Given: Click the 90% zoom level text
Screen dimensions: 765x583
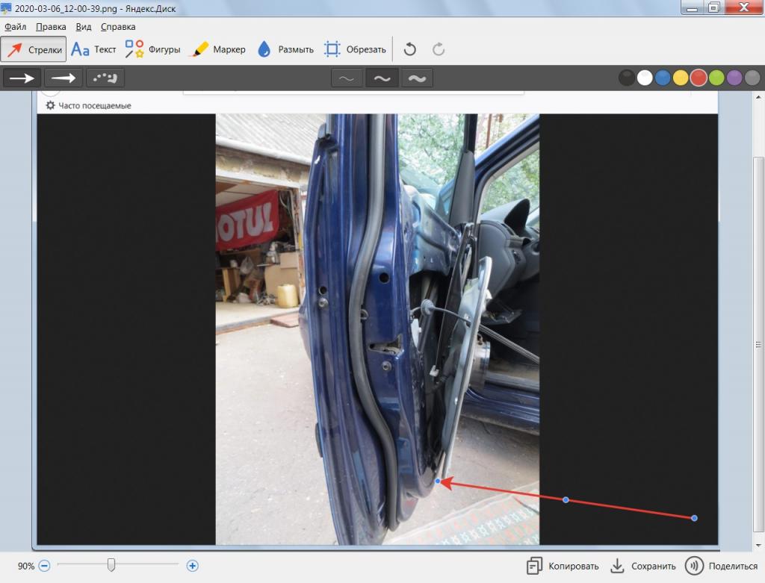Looking at the screenshot, I should [26, 566].
